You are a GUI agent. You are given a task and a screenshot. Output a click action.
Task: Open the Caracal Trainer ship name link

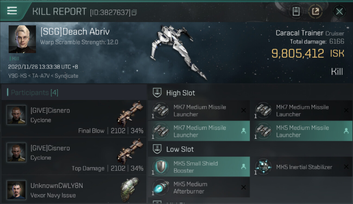coord(299,33)
